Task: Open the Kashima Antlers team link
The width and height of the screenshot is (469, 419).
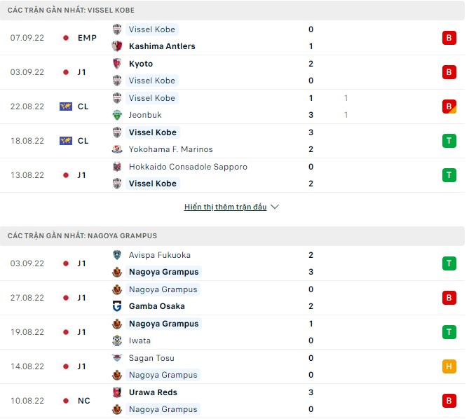Action: [162, 46]
